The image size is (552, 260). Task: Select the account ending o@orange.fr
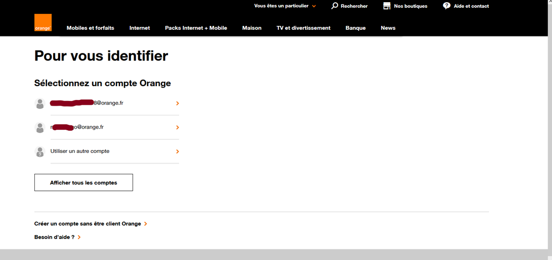coord(107,128)
